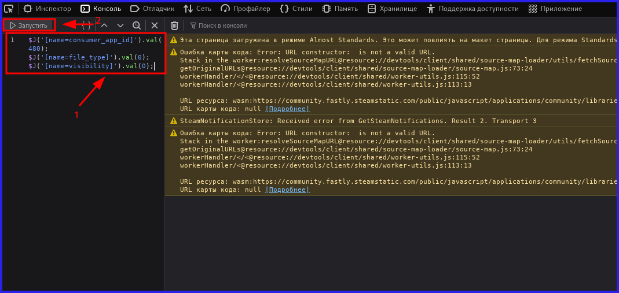Show next expression with down chevron
The height and width of the screenshot is (293, 619).
(x=120, y=25)
